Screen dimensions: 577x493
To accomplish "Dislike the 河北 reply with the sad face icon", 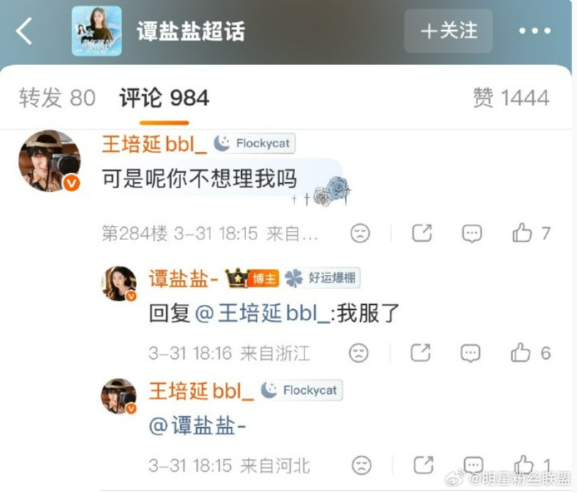I will coord(362,465).
